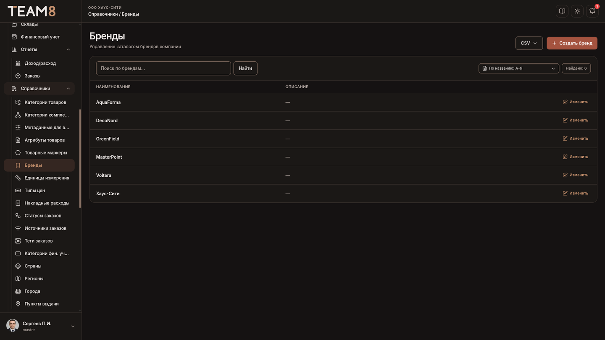Select the DecoNord brand name
605x340 pixels.
[107, 120]
